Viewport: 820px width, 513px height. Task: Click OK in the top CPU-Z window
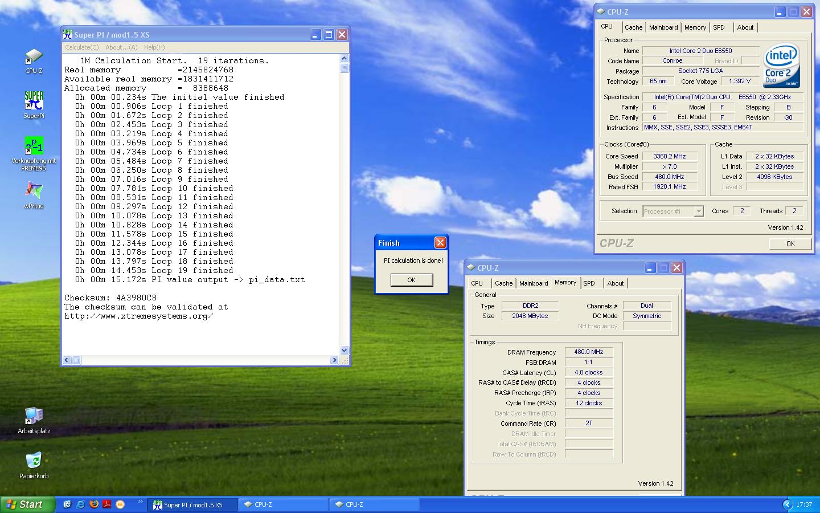pos(790,243)
